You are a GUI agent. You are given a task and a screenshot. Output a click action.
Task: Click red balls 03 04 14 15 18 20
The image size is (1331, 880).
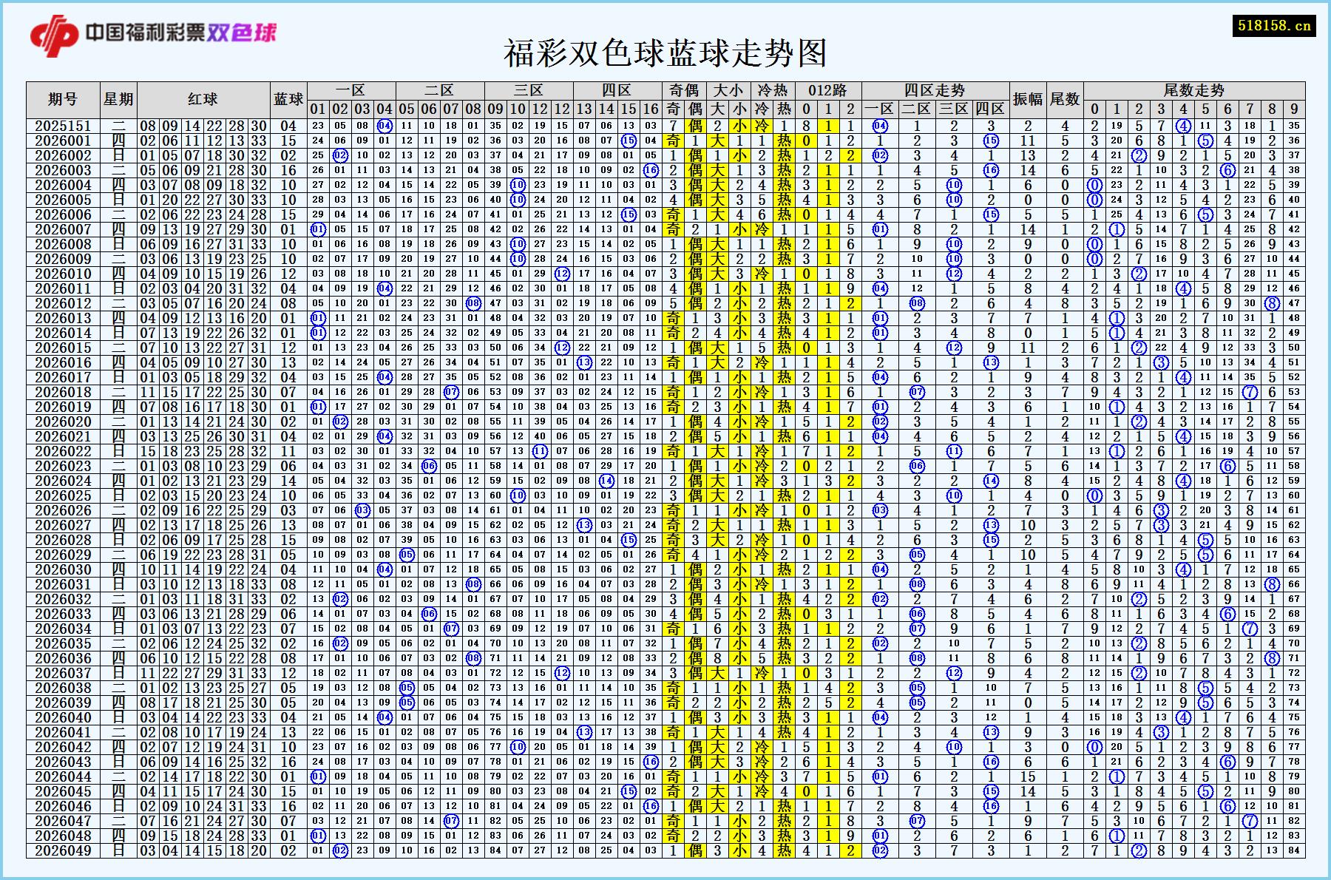pos(203,850)
